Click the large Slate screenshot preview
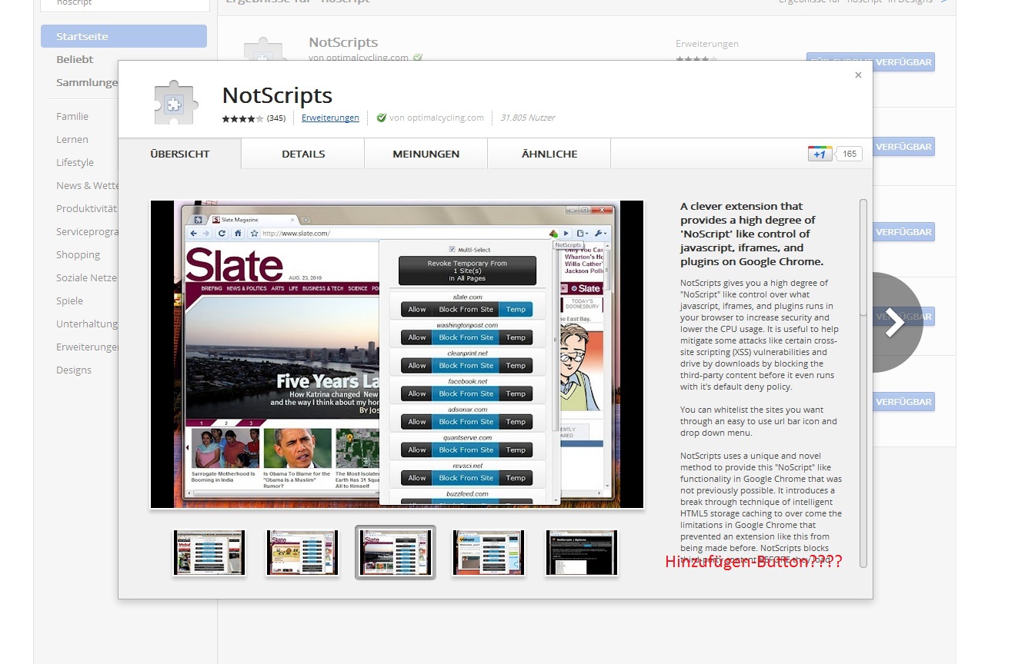Image resolution: width=1015 pixels, height=664 pixels. pyautogui.click(x=397, y=354)
